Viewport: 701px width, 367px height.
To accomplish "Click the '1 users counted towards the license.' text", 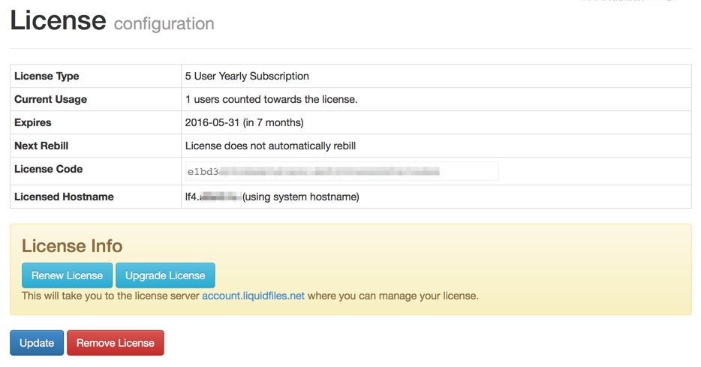I will (272, 99).
